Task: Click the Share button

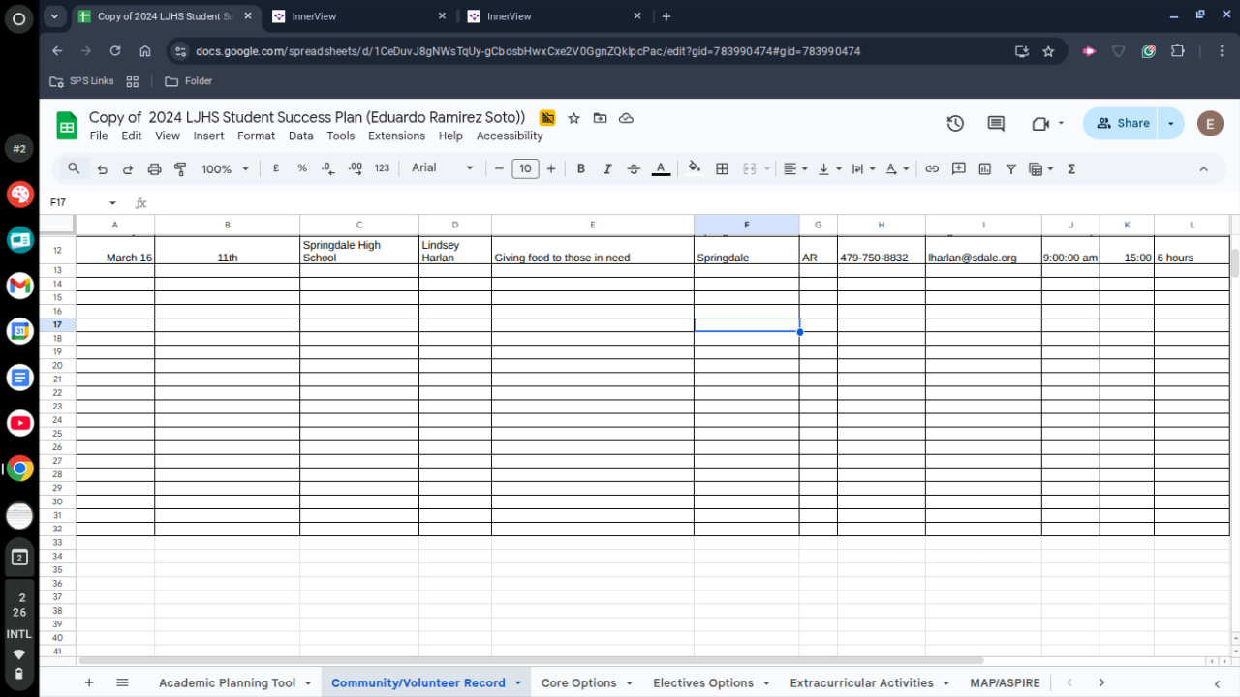Action: click(x=1122, y=123)
